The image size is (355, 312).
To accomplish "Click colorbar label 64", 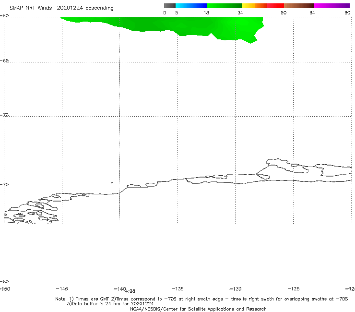I will 312,13.
